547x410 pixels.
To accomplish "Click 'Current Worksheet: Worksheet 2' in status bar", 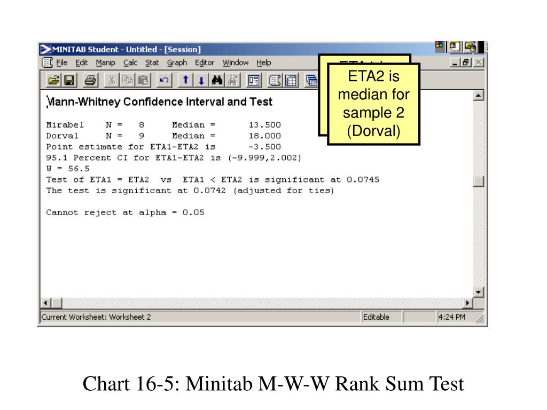I will pyautogui.click(x=96, y=317).
